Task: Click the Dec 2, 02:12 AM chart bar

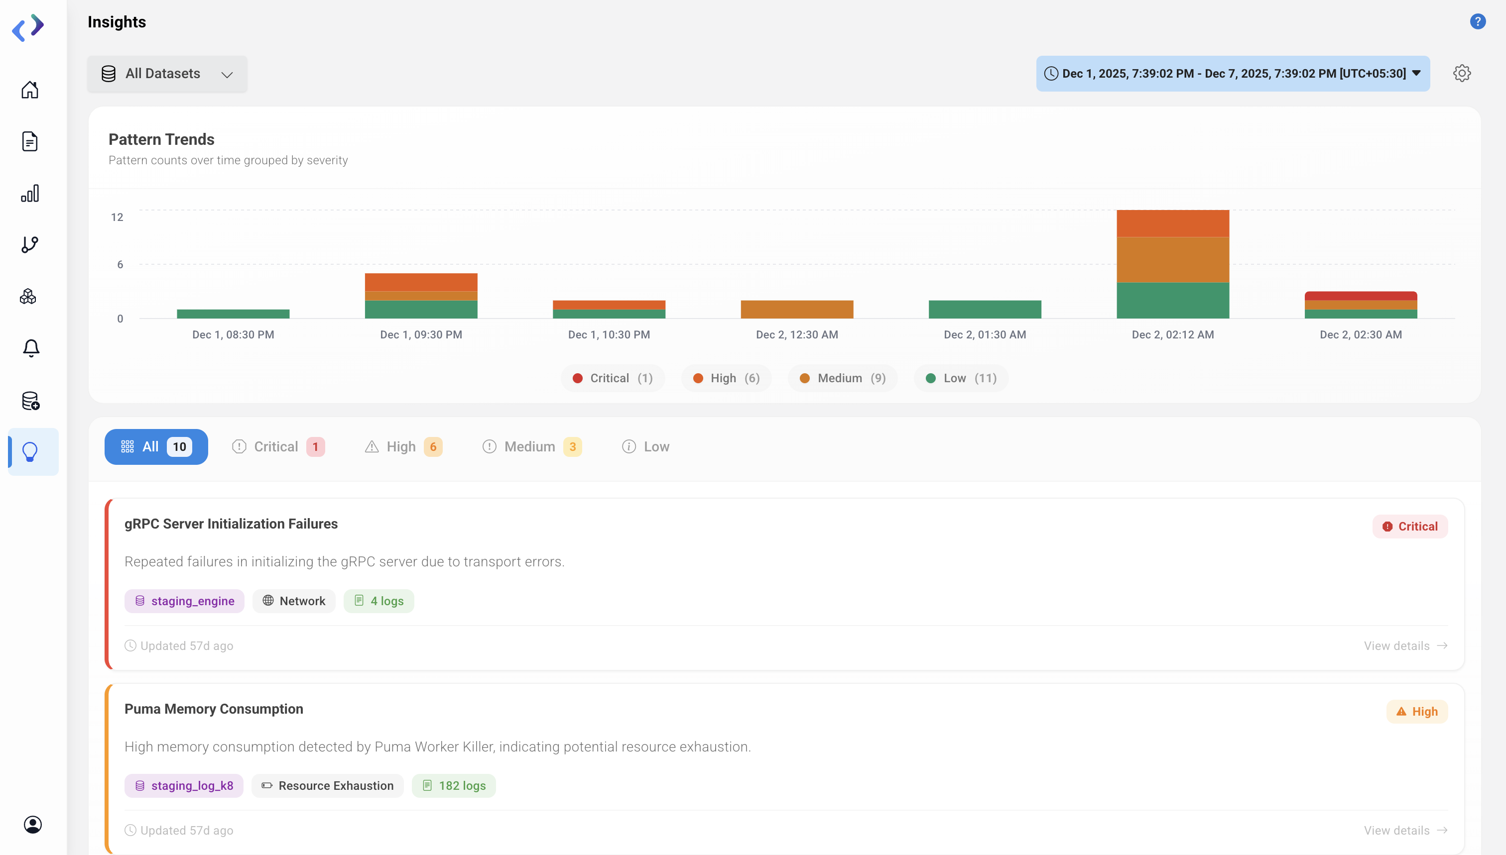Action: coord(1172,264)
